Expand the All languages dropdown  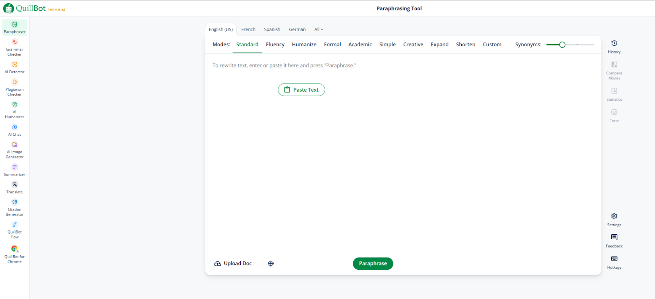point(318,29)
